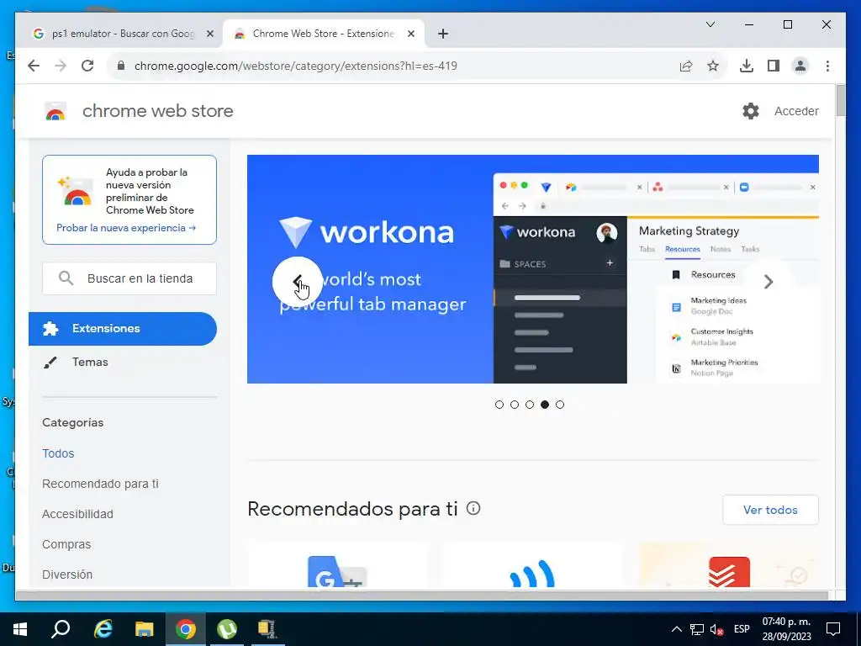Open taskbar search magnifier
This screenshot has height=646, width=861.
(61, 629)
